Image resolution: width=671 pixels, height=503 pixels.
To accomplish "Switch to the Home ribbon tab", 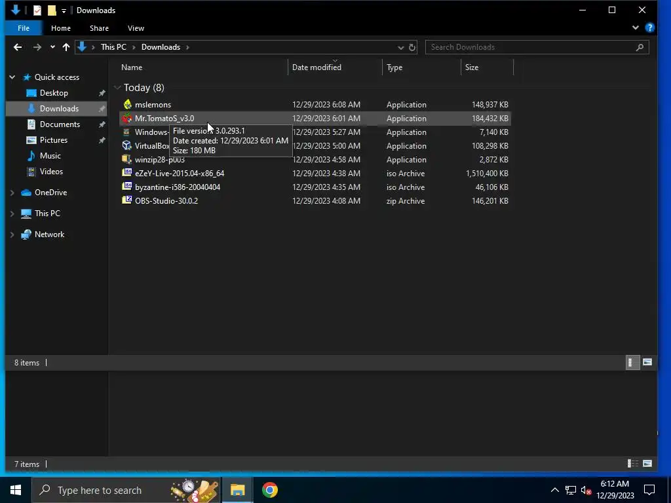I will 61,28.
